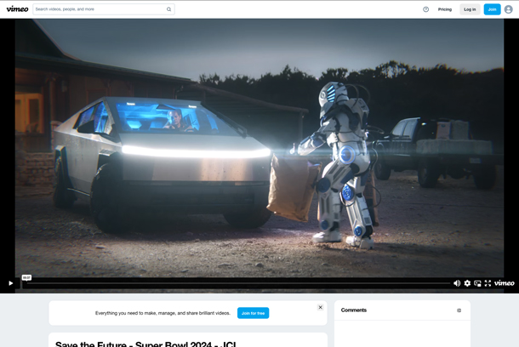Select the timestamp tooltip above progress bar
This screenshot has width=519, height=347.
(x=26, y=277)
